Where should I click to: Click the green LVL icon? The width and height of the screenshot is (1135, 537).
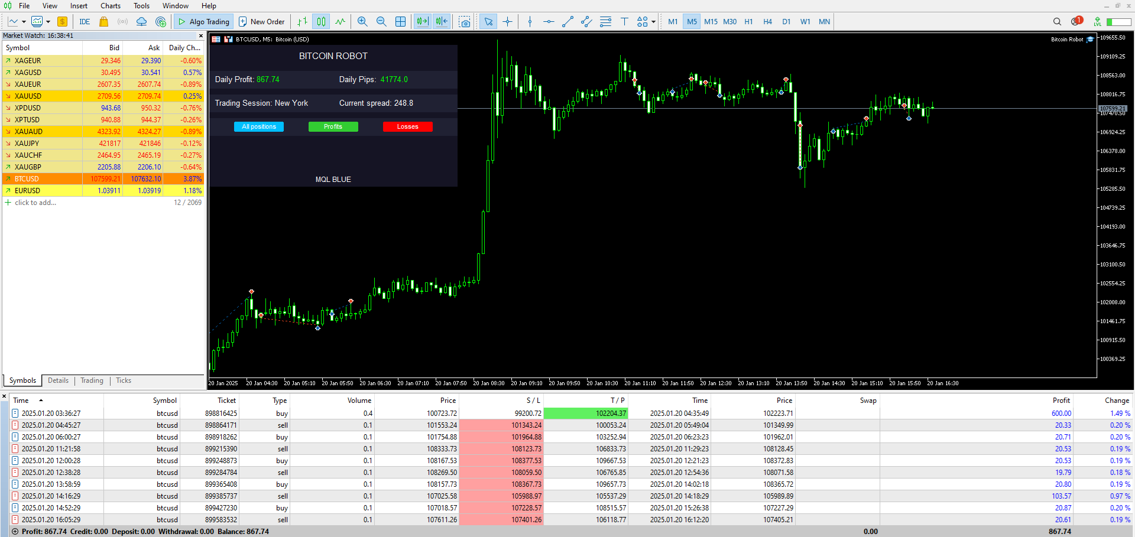pos(1097,22)
